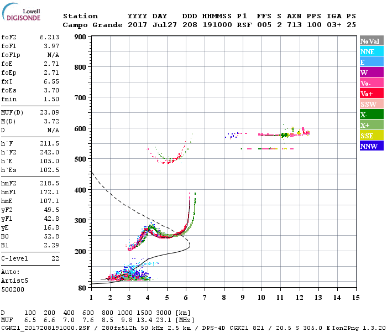Click the SSW light pink legend swatch
Image resolution: width=387 pixels, height=332 pixels.
pyautogui.click(x=372, y=104)
